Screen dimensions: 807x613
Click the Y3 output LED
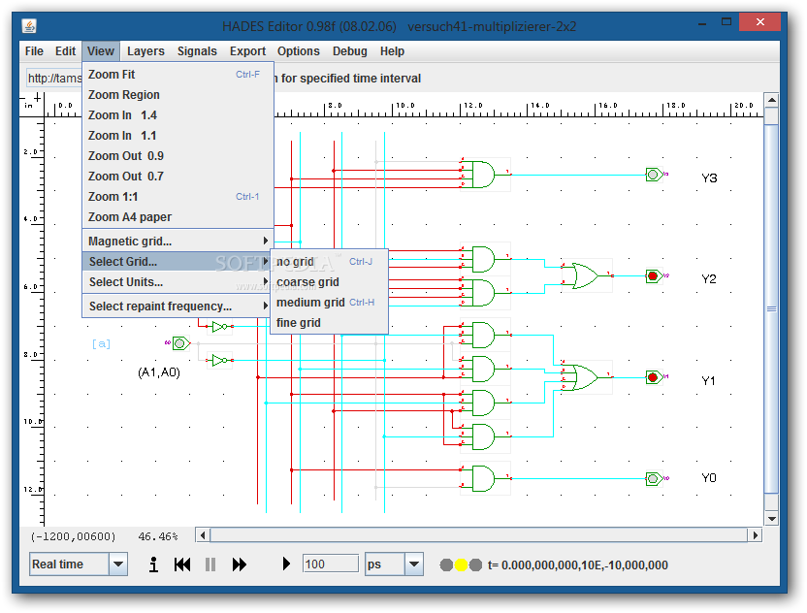(654, 175)
